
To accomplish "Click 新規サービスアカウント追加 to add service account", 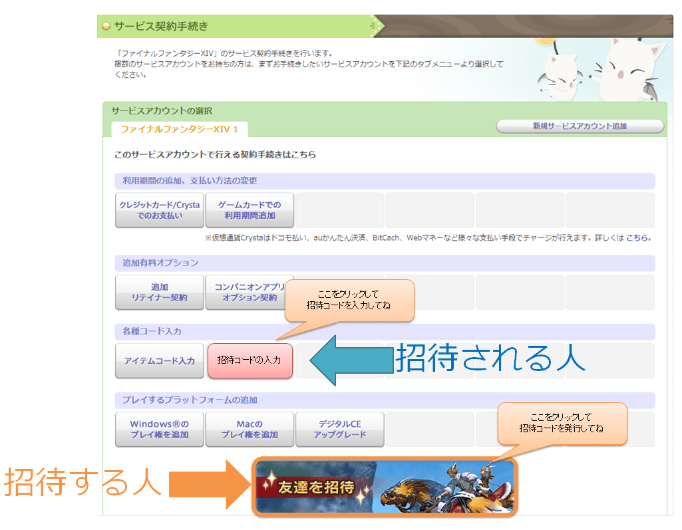I will (580, 126).
